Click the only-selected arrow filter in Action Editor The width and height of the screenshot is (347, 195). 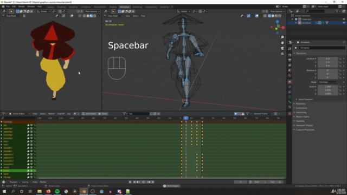pos(236,114)
